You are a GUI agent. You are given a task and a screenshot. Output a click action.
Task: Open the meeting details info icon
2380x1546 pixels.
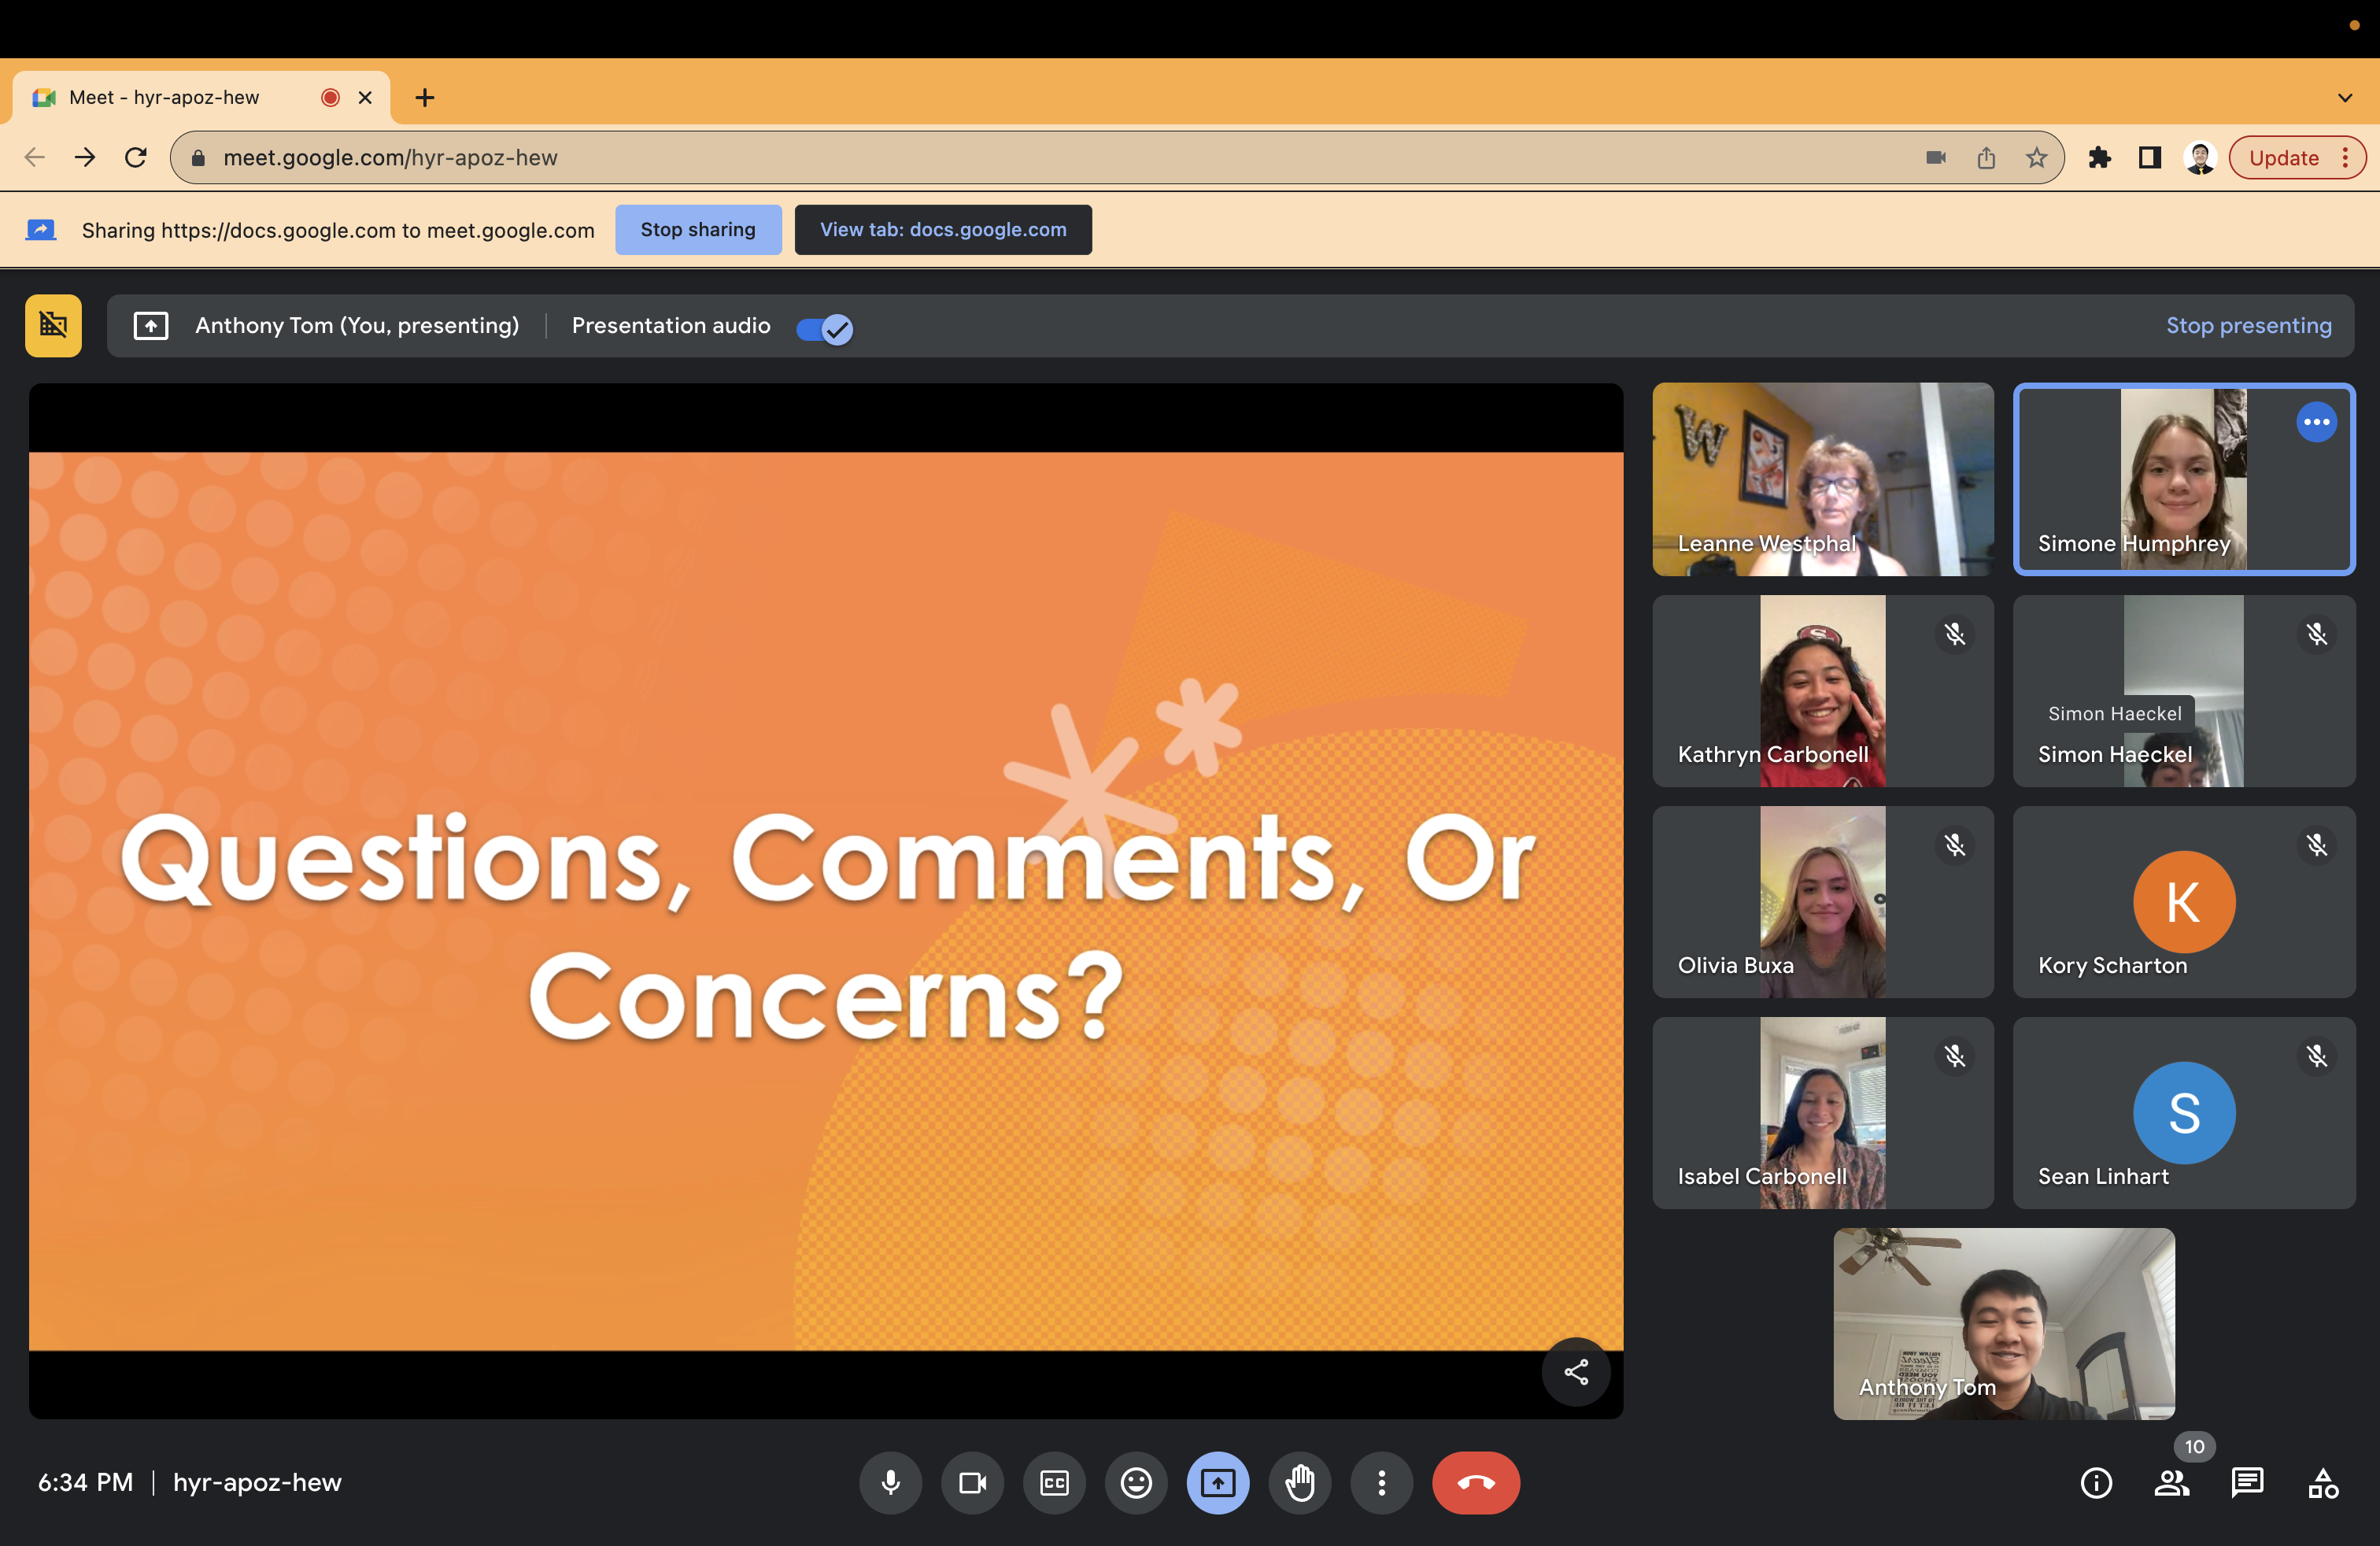2096,1482
